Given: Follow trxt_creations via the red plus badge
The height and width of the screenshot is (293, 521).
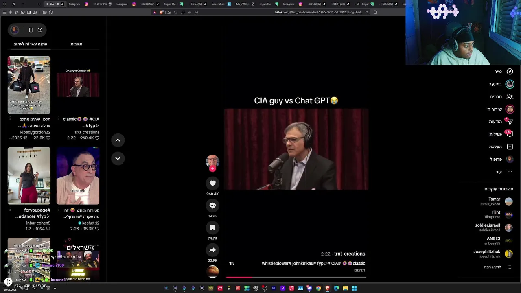Looking at the screenshot, I should (x=212, y=168).
